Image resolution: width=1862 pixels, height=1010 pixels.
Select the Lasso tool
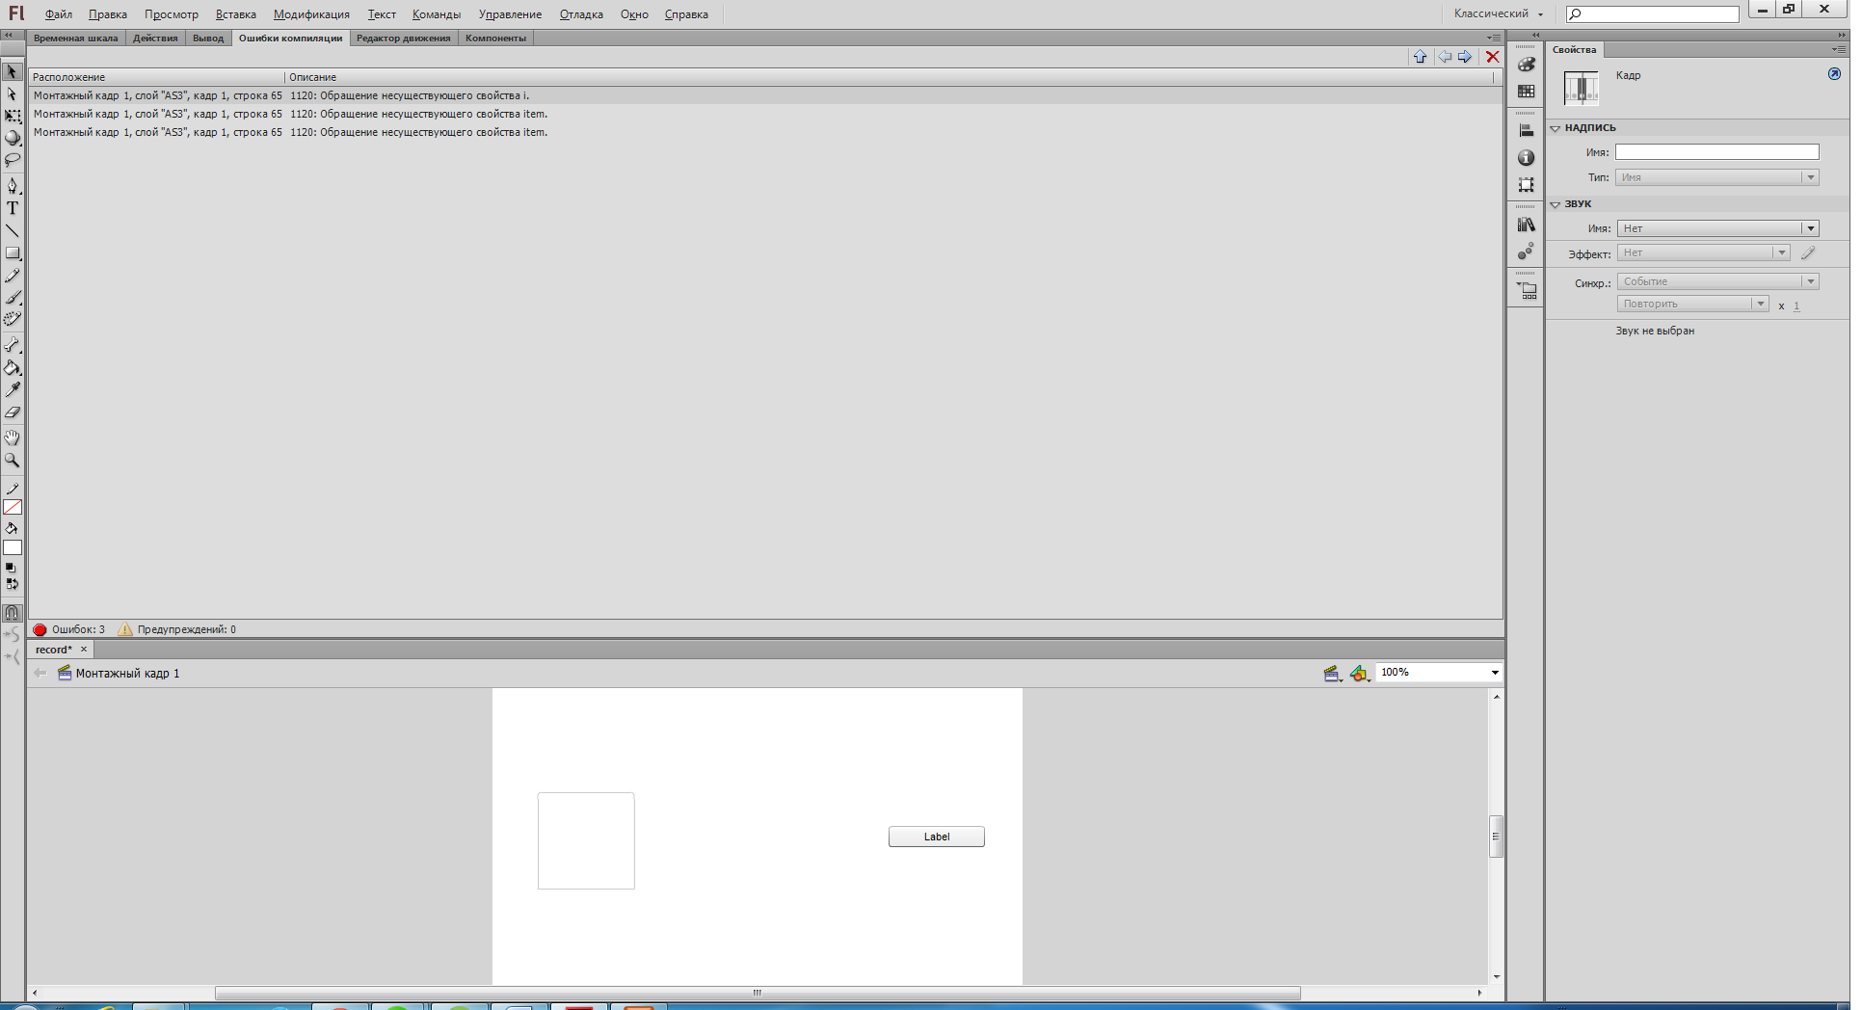click(13, 160)
